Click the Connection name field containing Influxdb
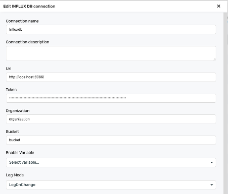228x194 pixels. click(111, 29)
